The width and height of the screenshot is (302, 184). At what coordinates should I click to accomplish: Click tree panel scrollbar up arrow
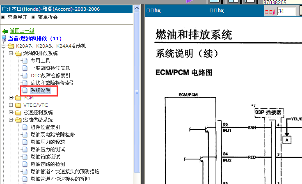137,8
